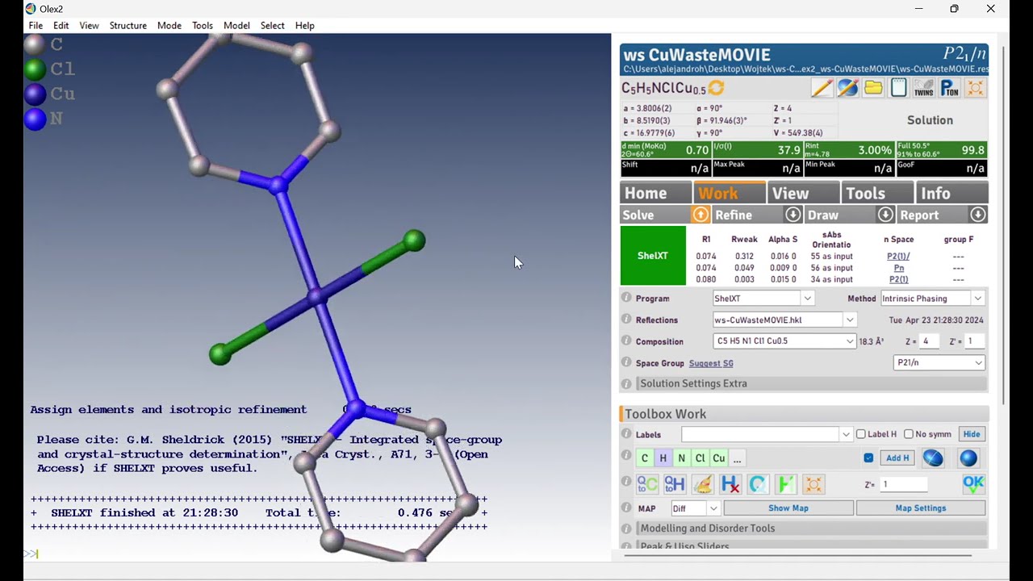
Task: Click the green OK checkmark icon
Action: 973,484
